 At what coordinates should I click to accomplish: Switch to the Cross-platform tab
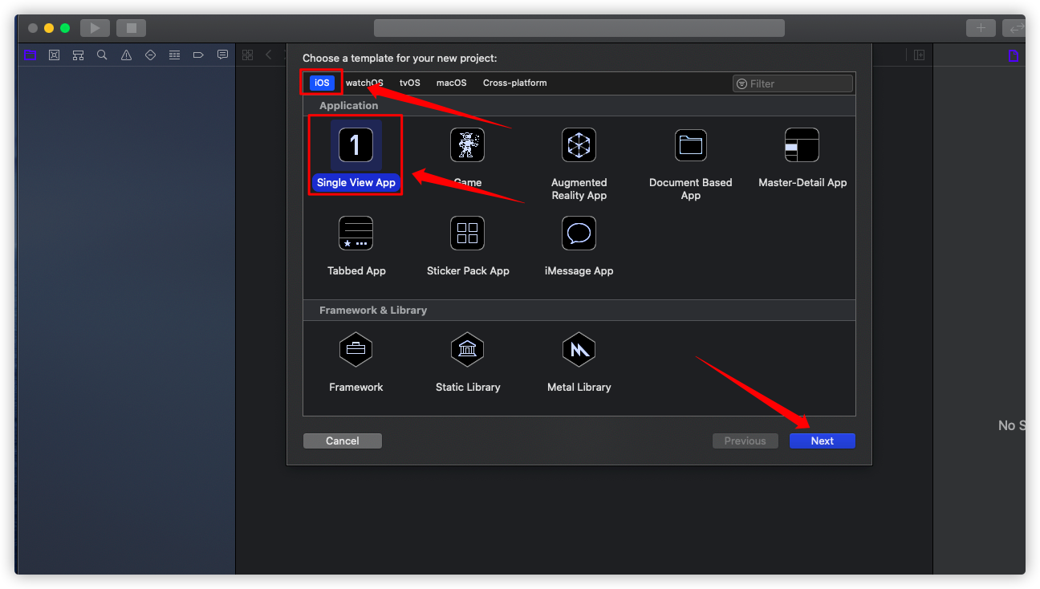pos(515,83)
